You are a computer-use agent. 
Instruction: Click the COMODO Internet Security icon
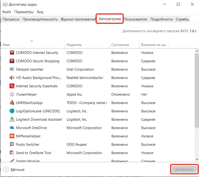tap(12, 52)
